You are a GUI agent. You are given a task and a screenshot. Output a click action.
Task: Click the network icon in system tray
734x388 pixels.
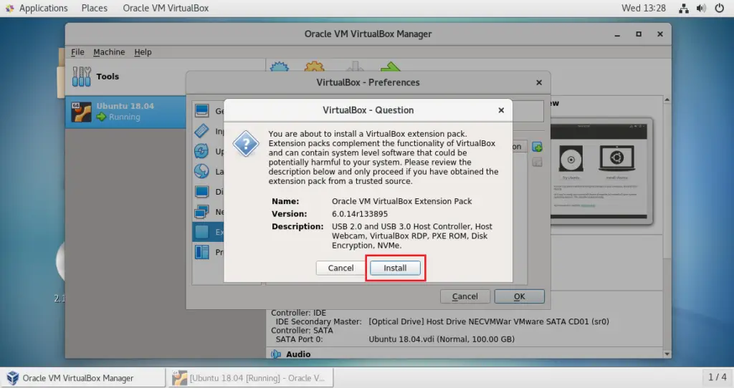684,8
